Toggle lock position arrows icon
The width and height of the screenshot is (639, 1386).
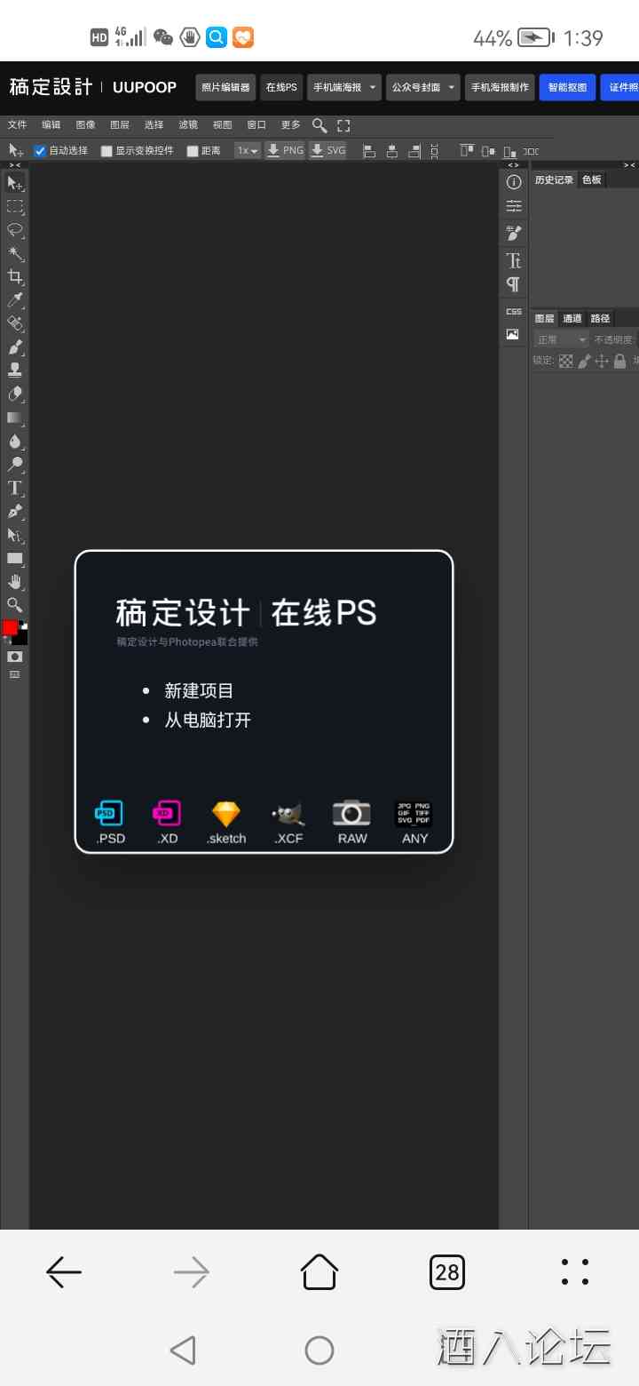coord(602,361)
